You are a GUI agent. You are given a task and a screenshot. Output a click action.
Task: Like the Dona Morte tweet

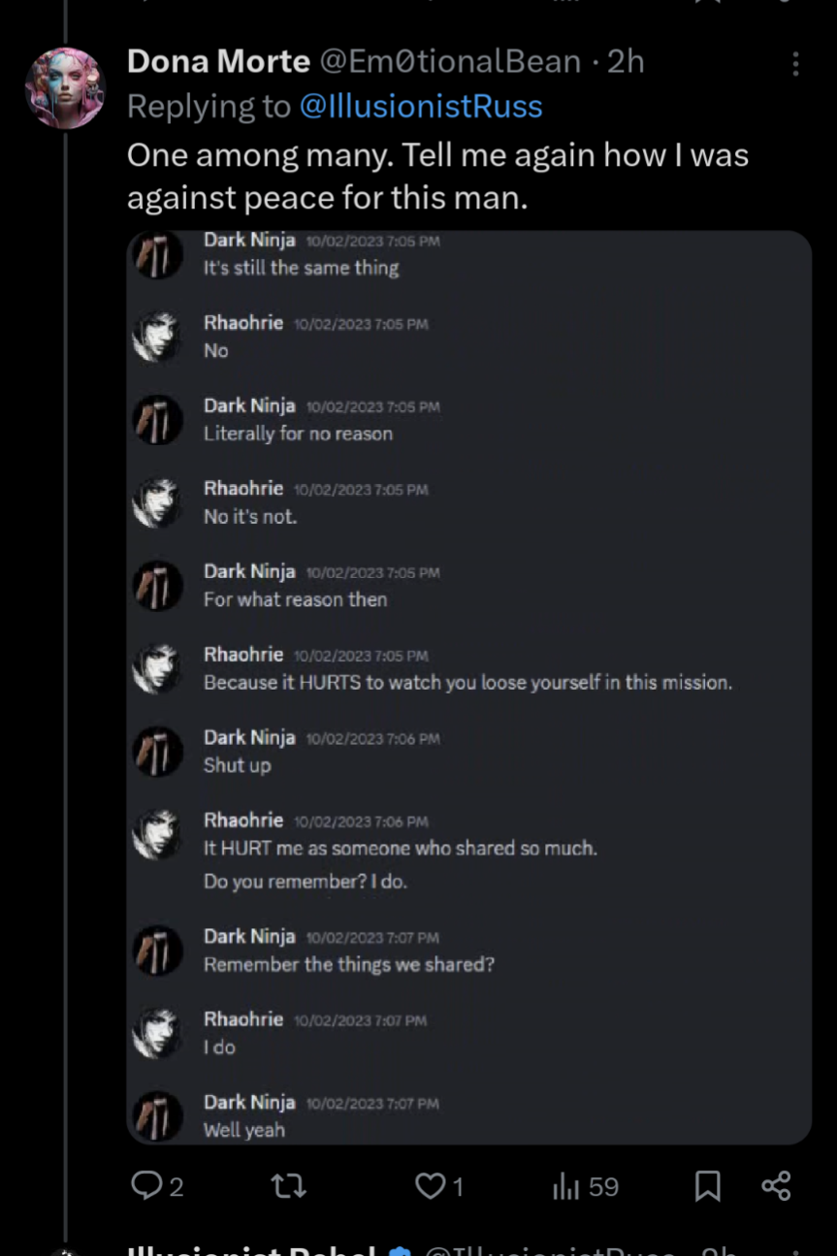tap(430, 1185)
